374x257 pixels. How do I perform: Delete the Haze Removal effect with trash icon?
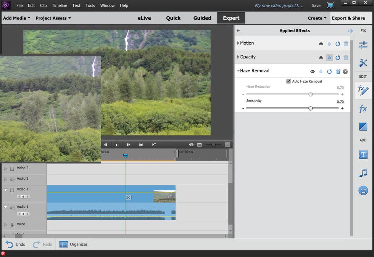(338, 71)
